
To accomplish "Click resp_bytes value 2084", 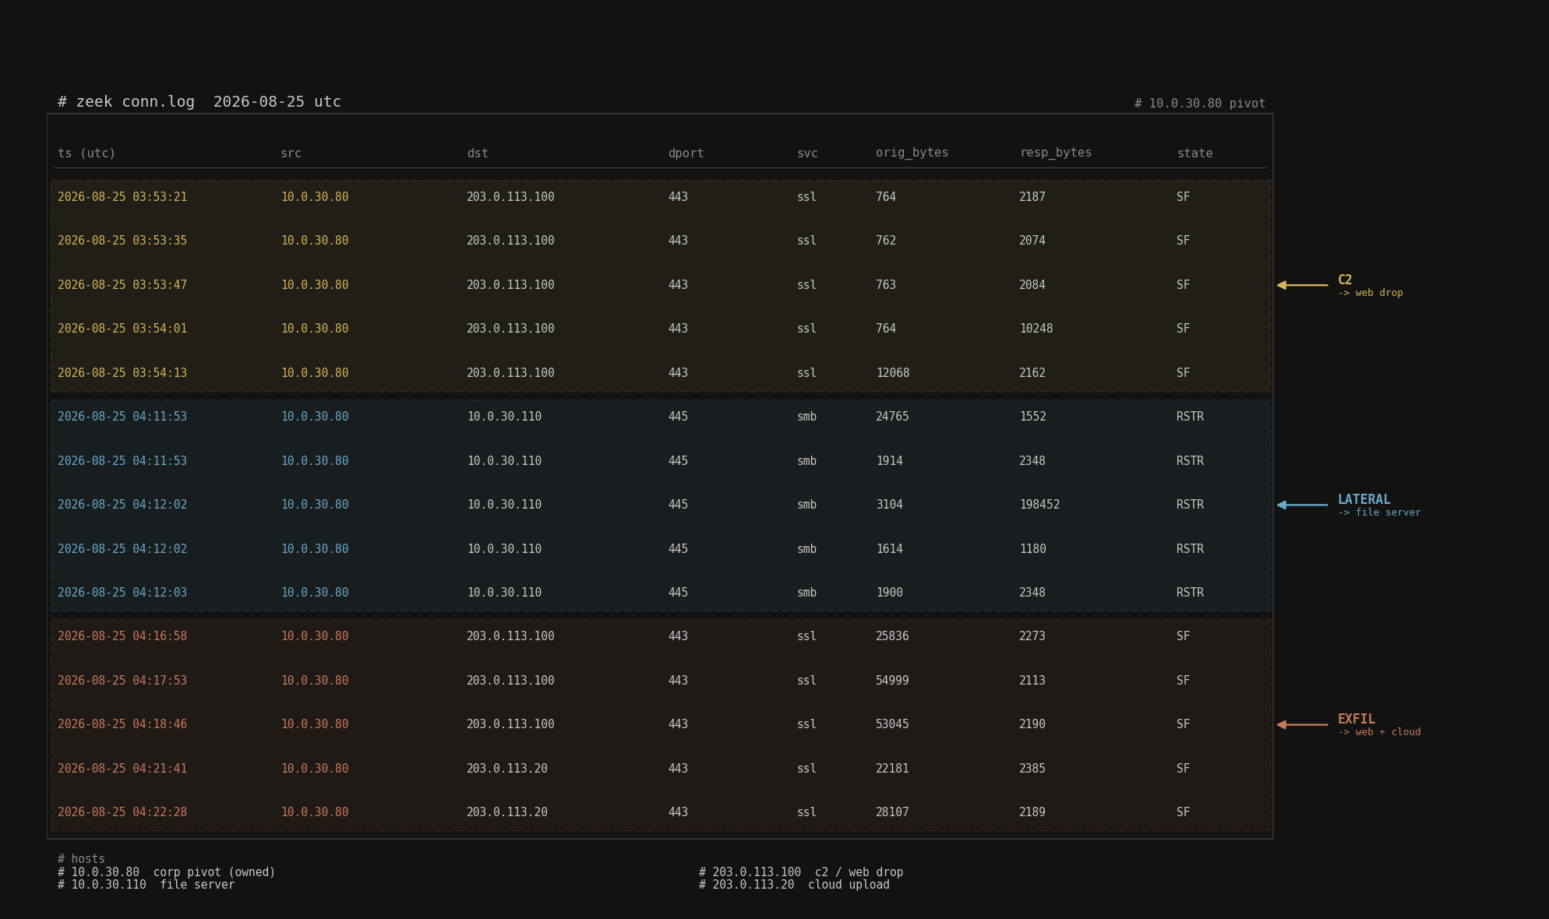I will 1032,285.
